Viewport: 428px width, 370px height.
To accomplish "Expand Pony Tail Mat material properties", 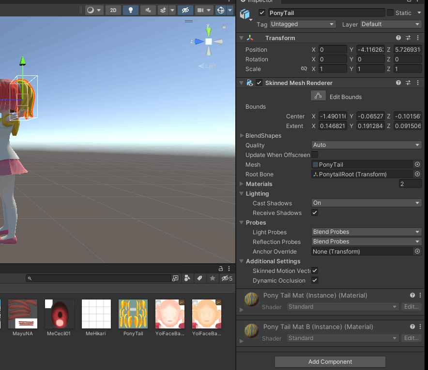I will (x=241, y=310).
